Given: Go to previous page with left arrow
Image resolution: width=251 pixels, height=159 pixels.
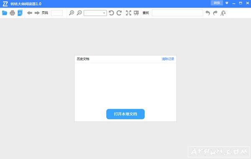Looking at the screenshot, I should click(x=29, y=13).
